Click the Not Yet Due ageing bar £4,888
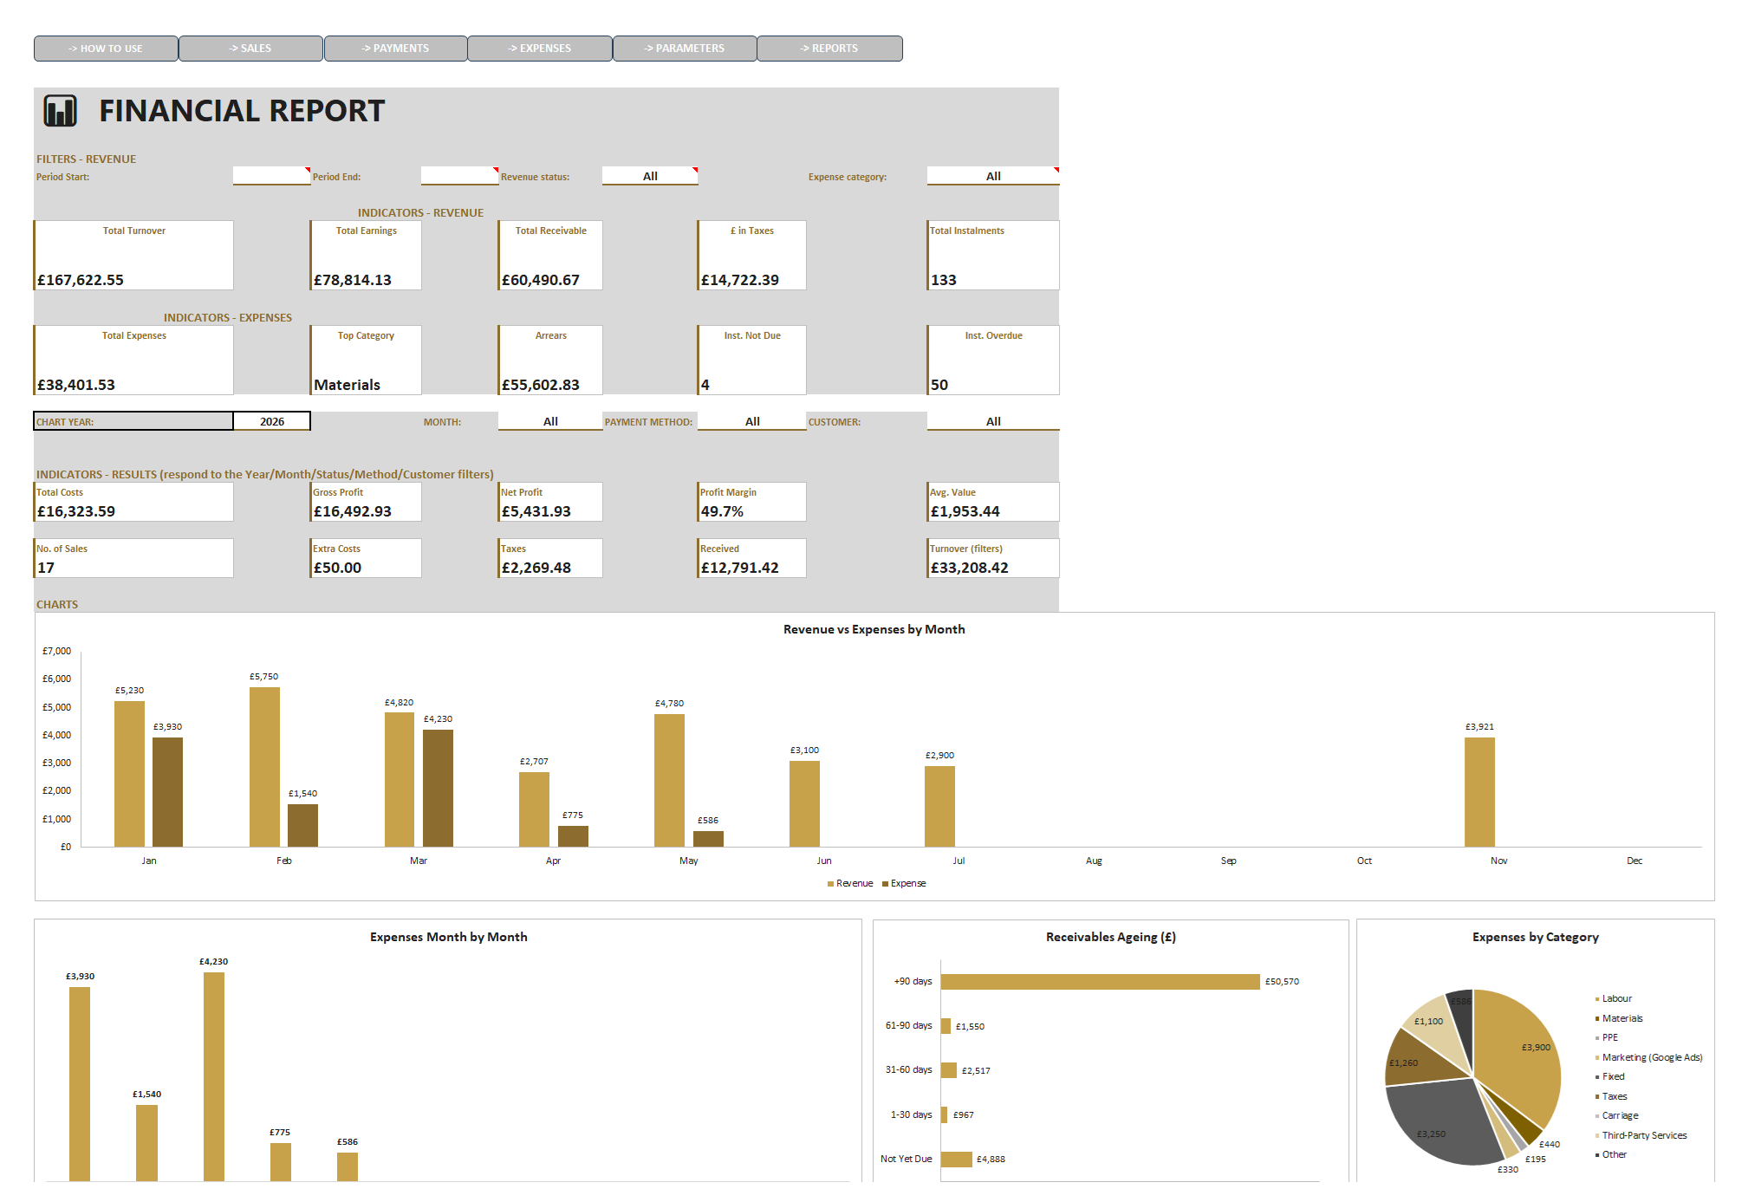 tap(957, 1160)
